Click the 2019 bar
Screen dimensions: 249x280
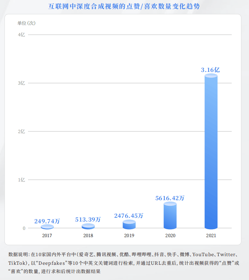[x=129, y=224]
